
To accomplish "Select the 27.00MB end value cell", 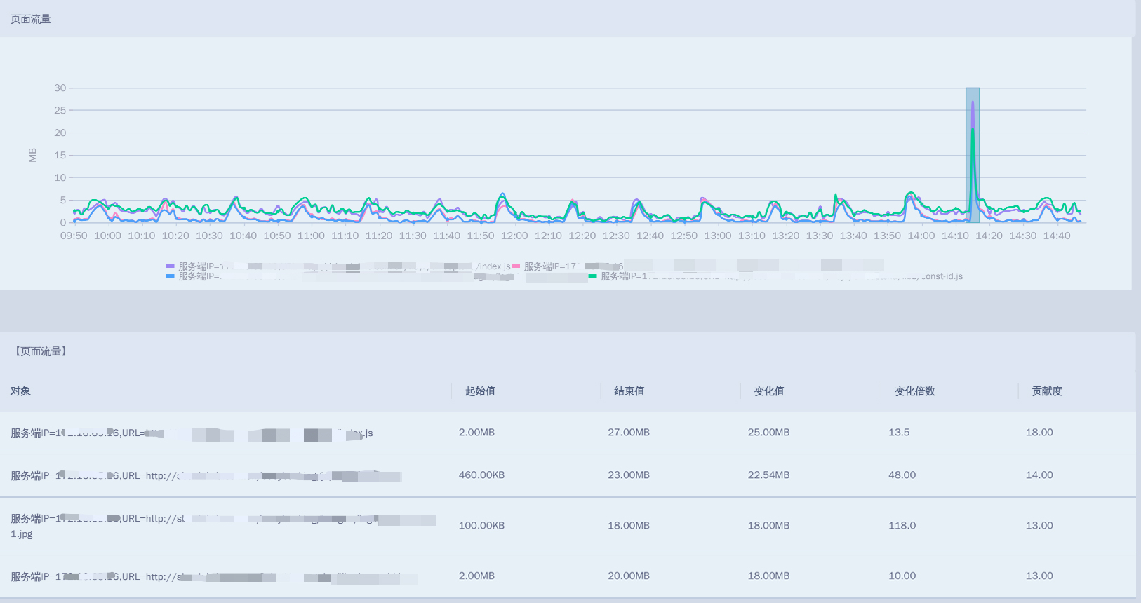I will point(628,433).
